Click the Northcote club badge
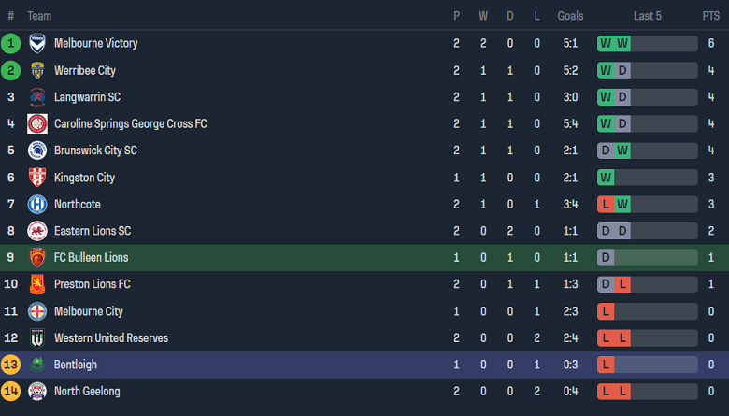The height and width of the screenshot is (416, 729). point(37,204)
